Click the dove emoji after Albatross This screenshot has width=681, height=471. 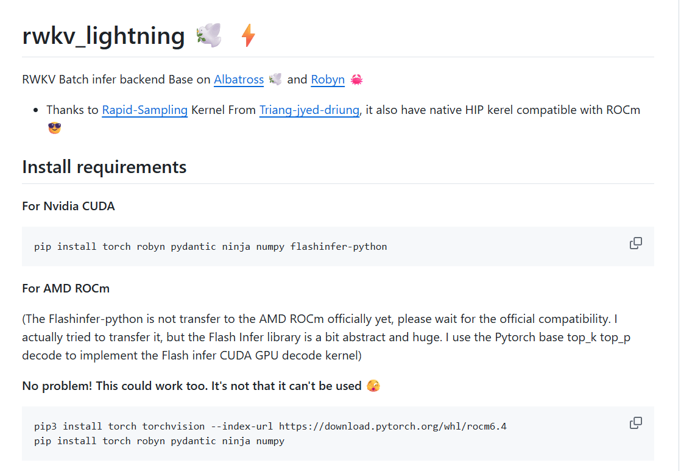275,79
